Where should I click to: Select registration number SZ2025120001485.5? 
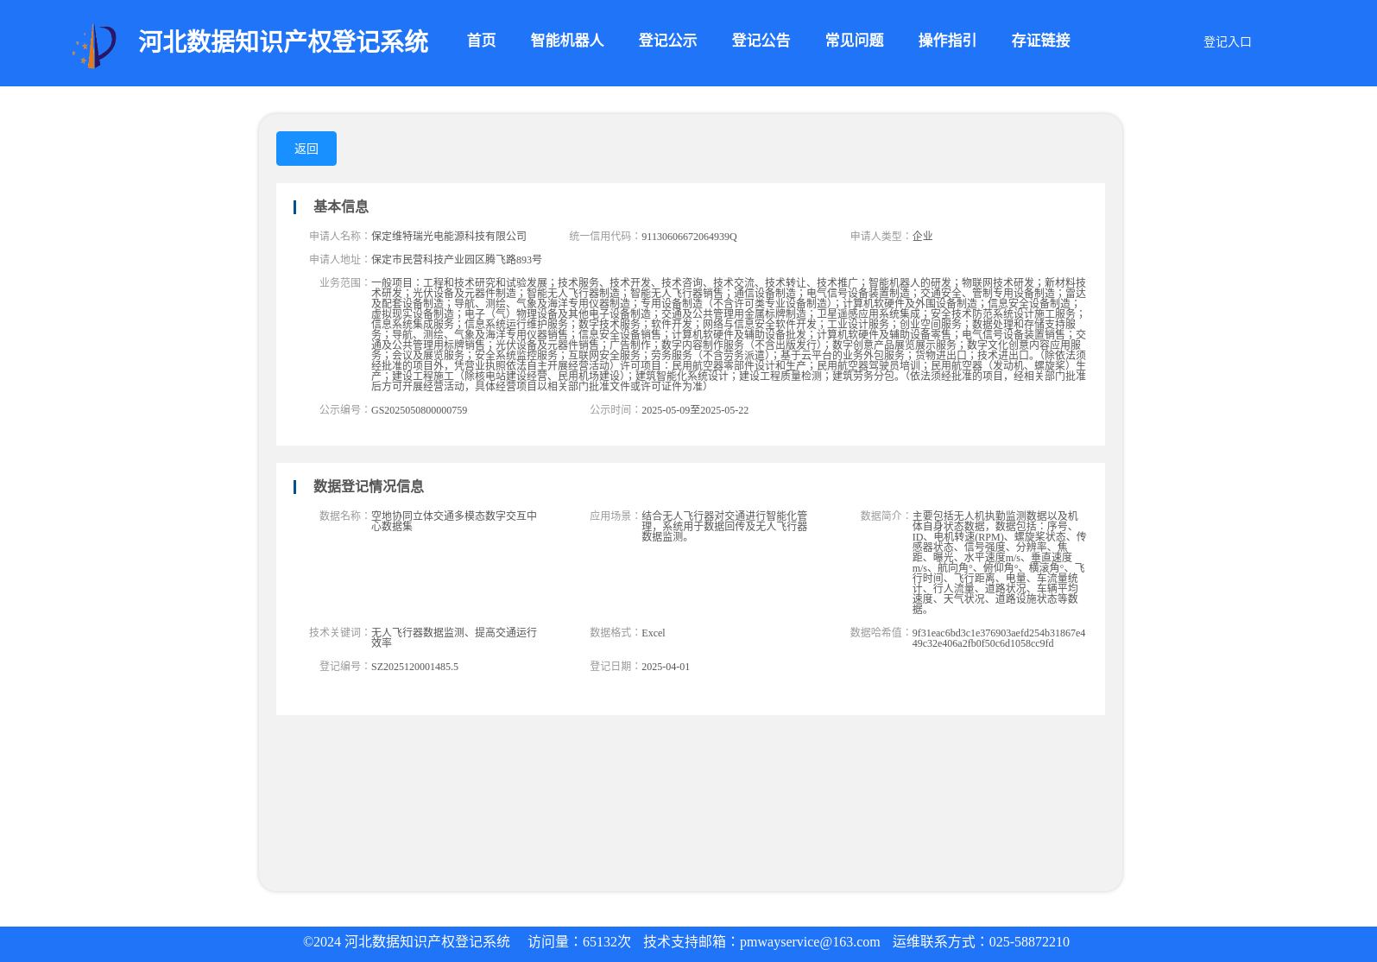point(414,667)
